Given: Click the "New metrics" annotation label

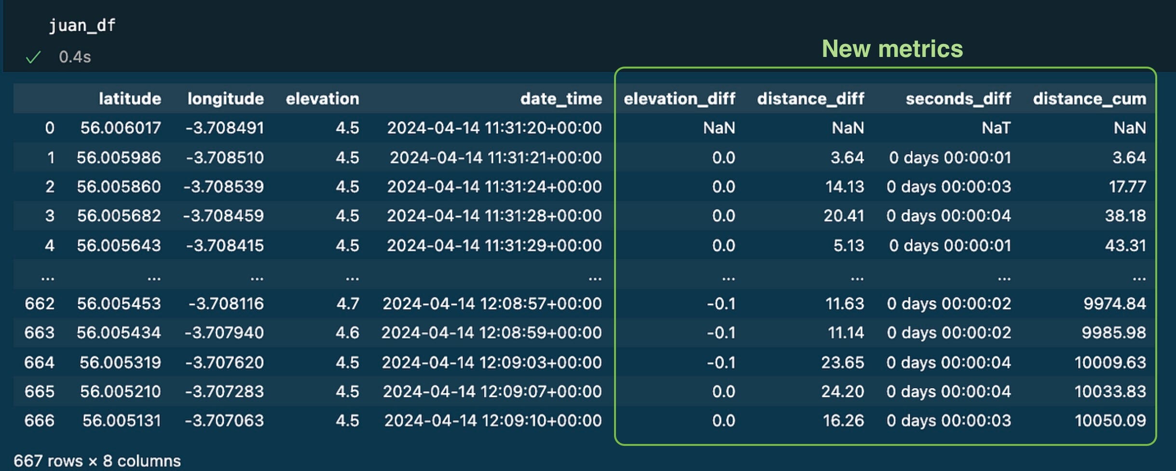Looking at the screenshot, I should point(892,49).
